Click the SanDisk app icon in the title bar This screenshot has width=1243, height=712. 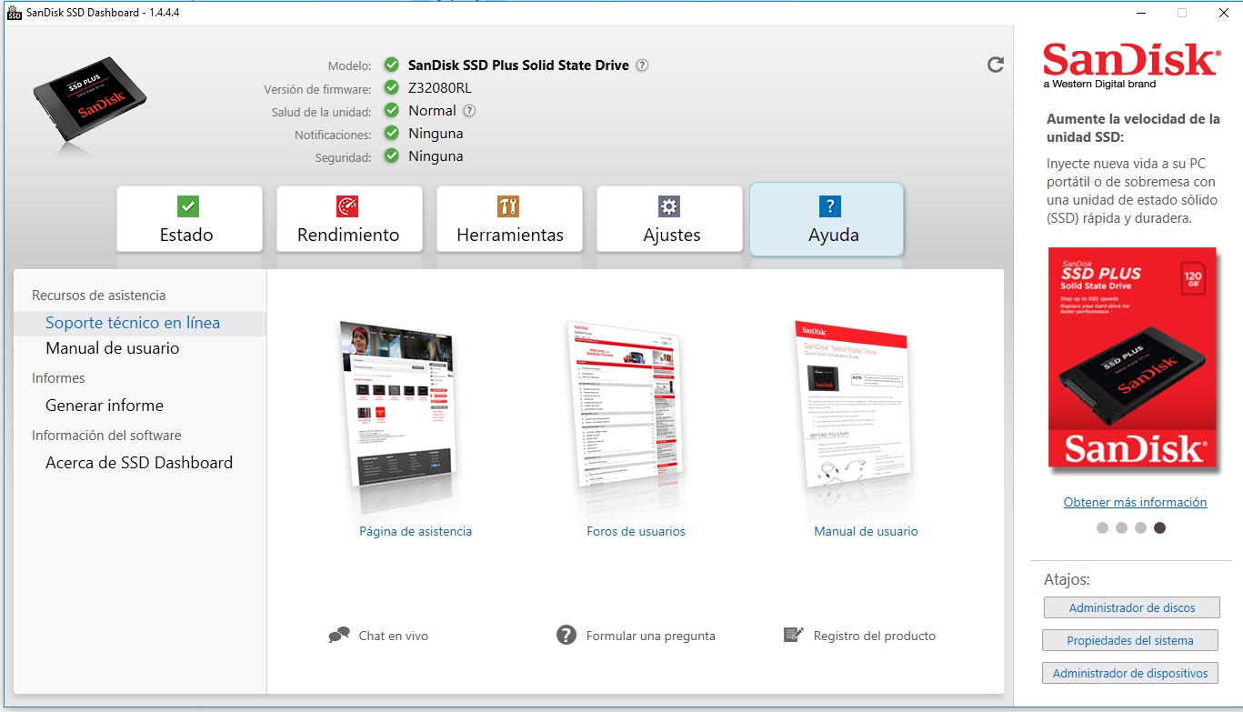click(15, 13)
